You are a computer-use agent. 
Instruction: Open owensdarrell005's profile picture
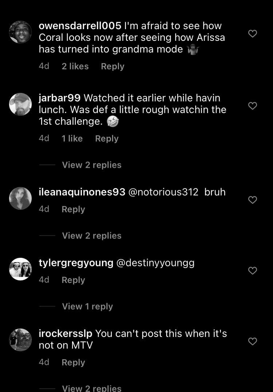click(20, 32)
